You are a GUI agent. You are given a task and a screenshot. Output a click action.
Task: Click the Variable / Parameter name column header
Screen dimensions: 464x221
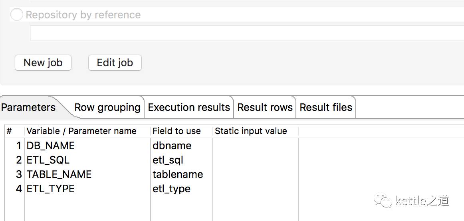click(81, 131)
